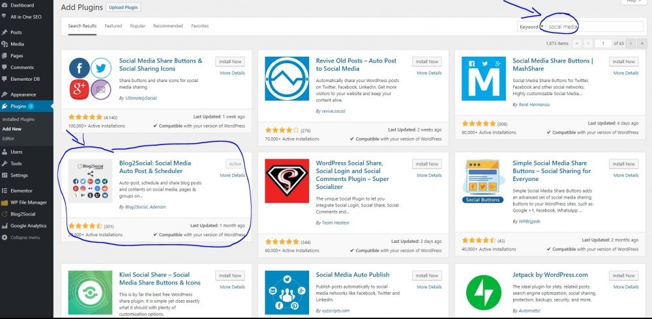Click the search plugins input field

pos(595,27)
